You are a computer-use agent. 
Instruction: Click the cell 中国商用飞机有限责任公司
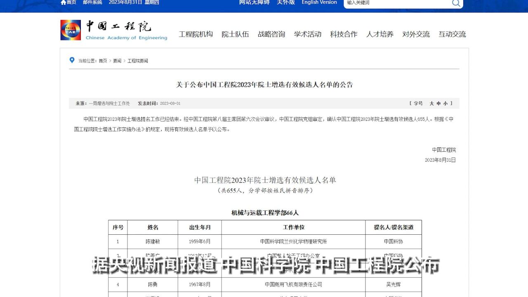click(x=293, y=284)
